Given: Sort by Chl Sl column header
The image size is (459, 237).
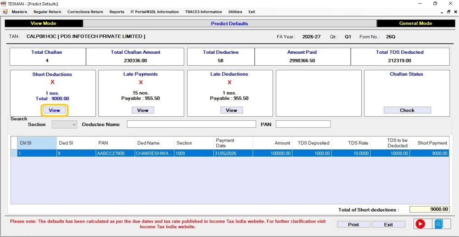Looking at the screenshot, I should (37, 143).
